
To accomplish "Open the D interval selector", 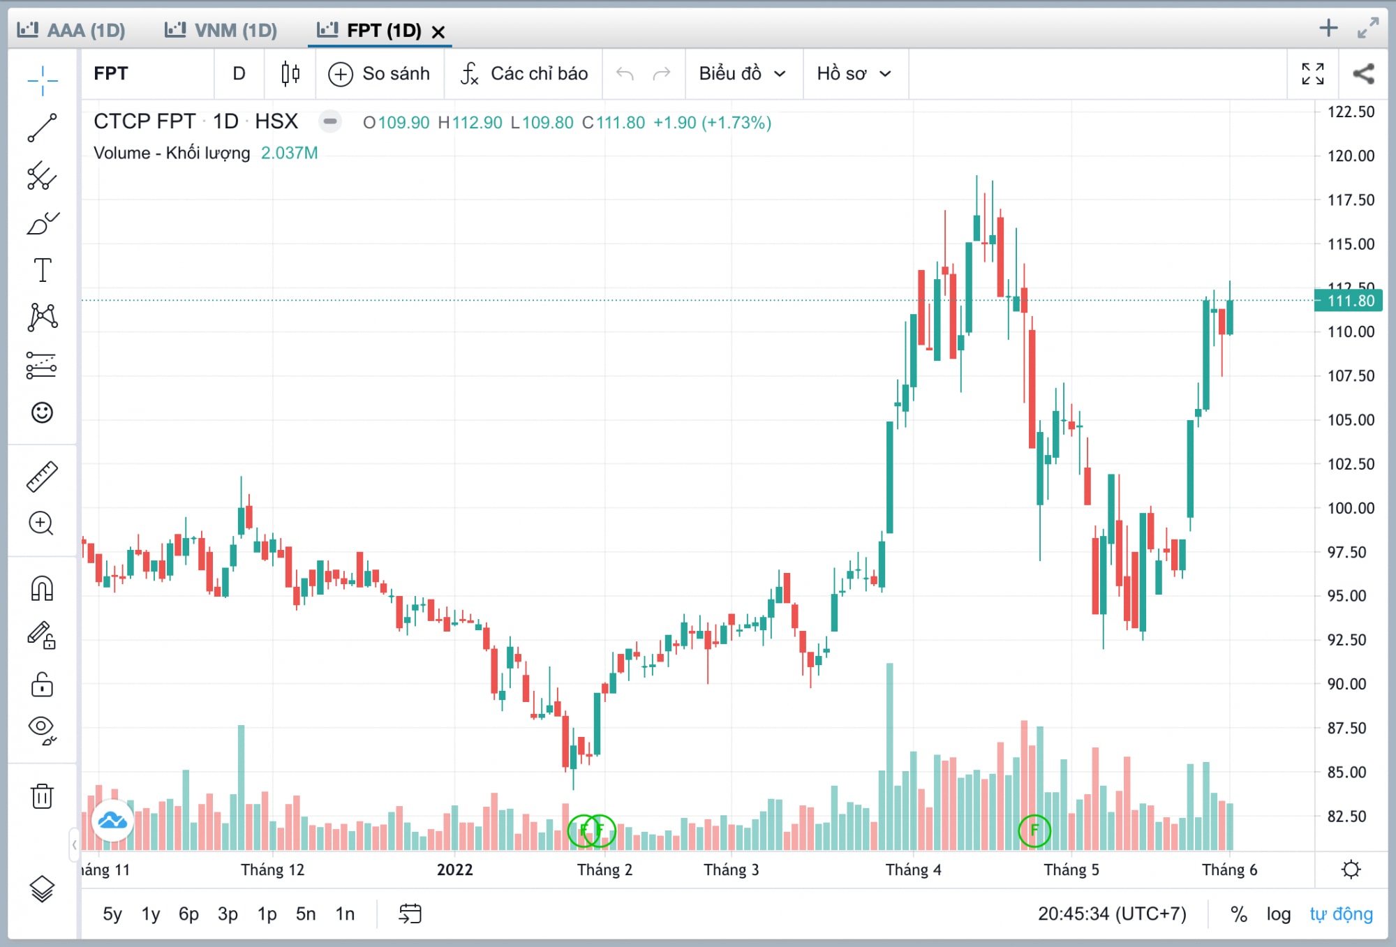I will click(239, 73).
